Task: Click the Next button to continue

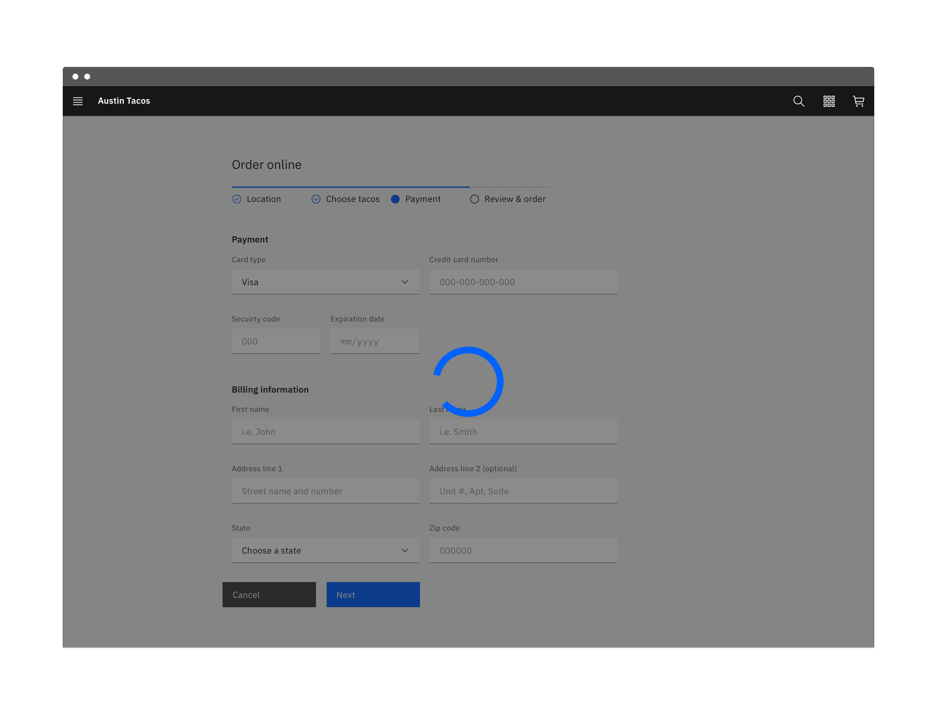Action: tap(373, 595)
